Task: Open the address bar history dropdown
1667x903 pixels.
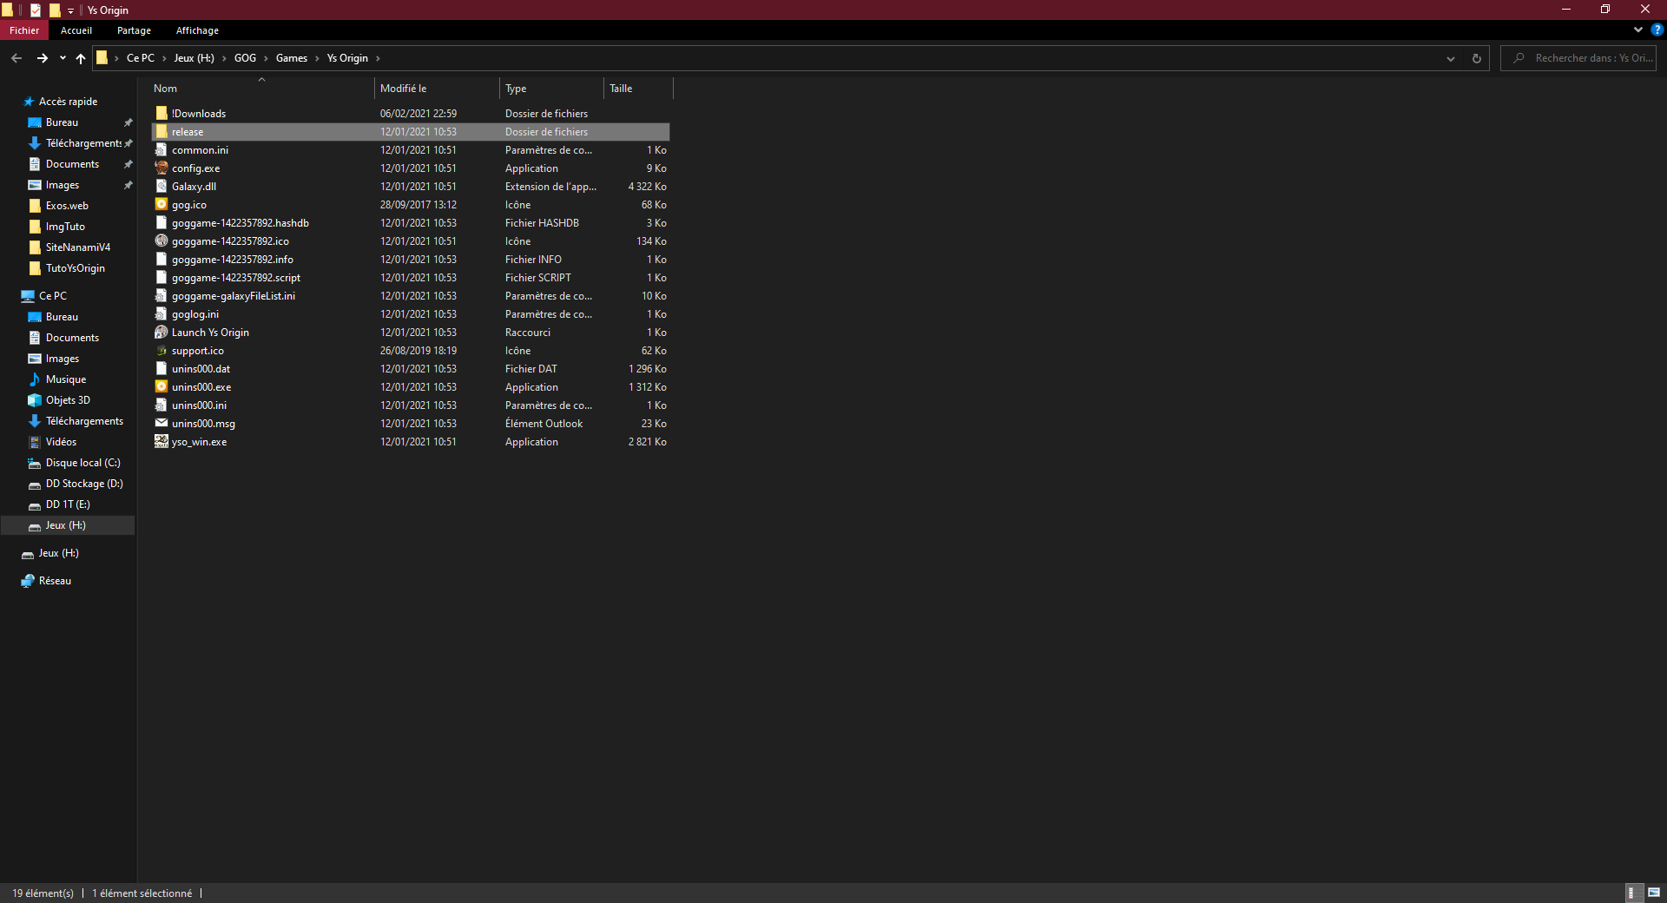Action: (1450, 58)
